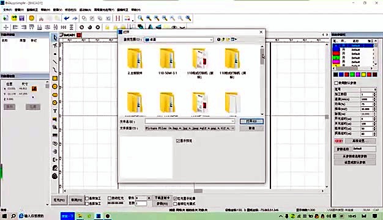Click the chevron at second toolbar end
This screenshot has height=220, width=383.
182,28
